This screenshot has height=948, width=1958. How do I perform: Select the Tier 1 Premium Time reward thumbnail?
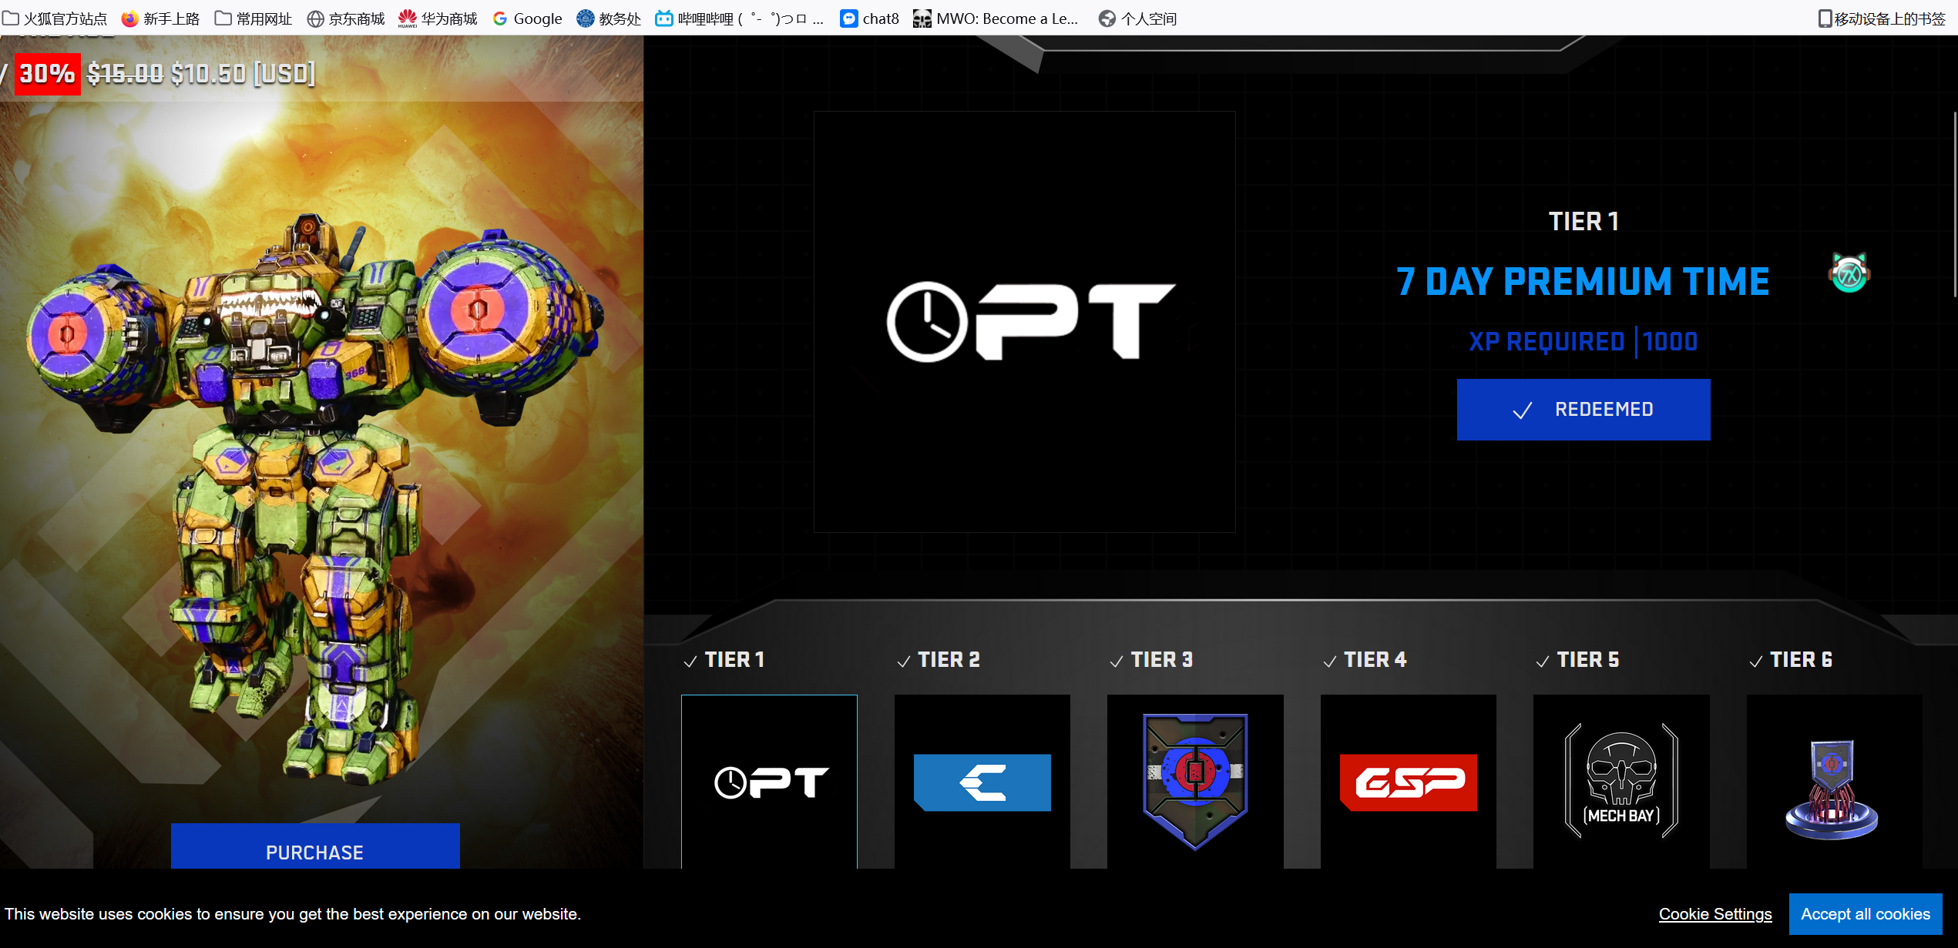point(769,782)
